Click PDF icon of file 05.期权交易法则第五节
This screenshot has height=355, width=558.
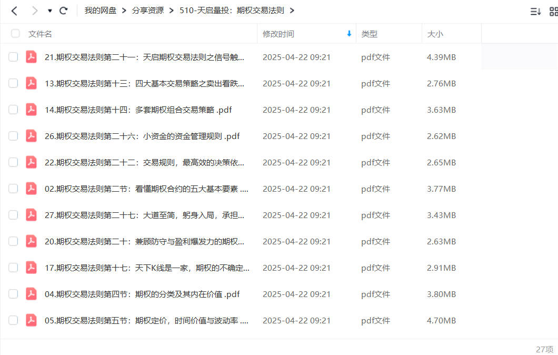coord(31,320)
